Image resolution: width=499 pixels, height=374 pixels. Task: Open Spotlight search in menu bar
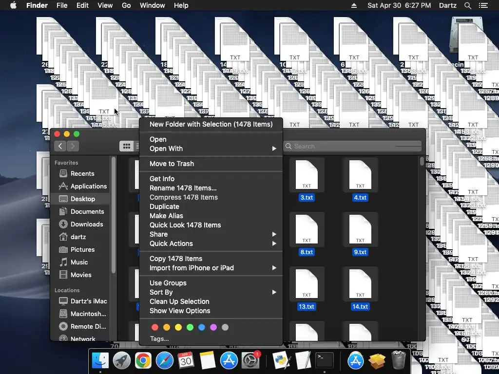467,5
